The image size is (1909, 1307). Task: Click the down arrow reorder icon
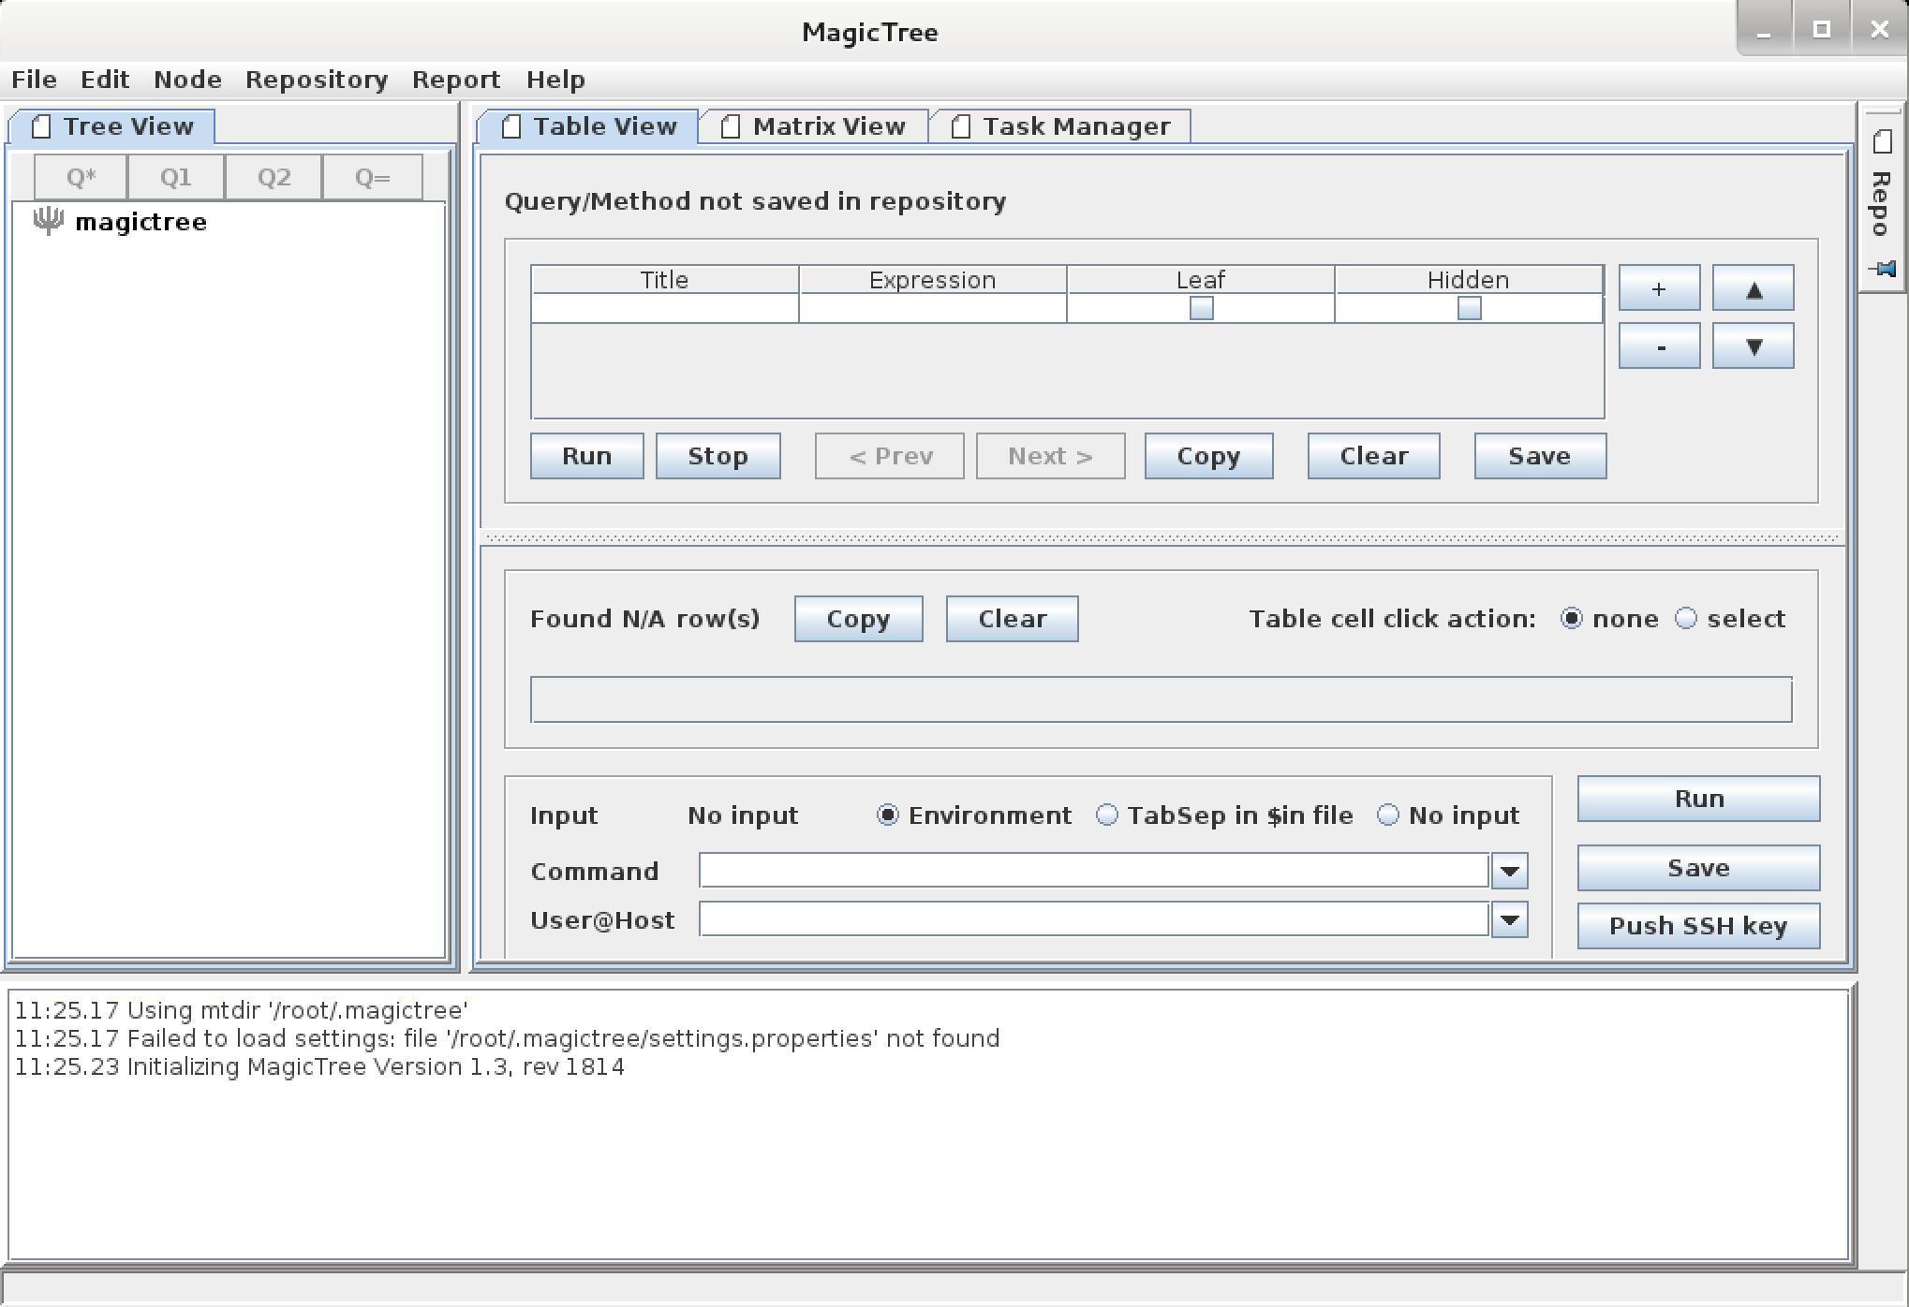(1754, 345)
